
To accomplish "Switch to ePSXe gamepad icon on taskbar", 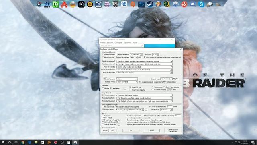I will (75, 142).
